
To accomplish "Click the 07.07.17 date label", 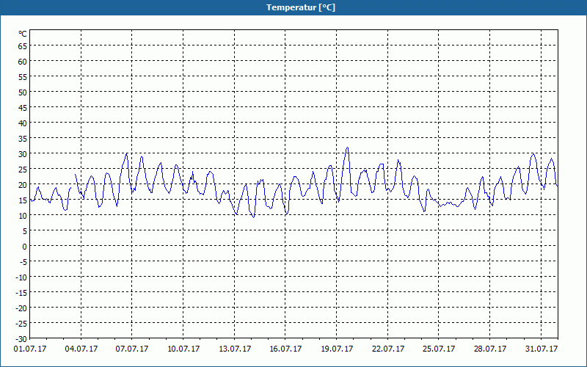I will pyautogui.click(x=132, y=349).
